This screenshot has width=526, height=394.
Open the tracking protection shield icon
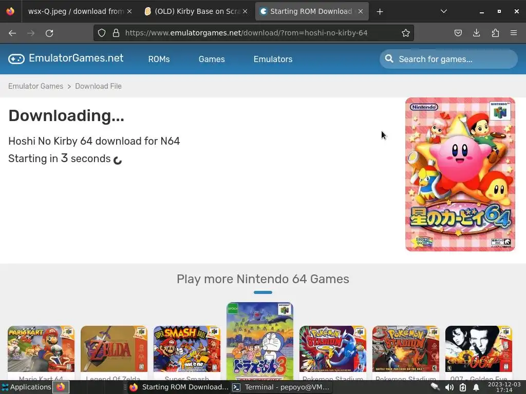(x=102, y=33)
